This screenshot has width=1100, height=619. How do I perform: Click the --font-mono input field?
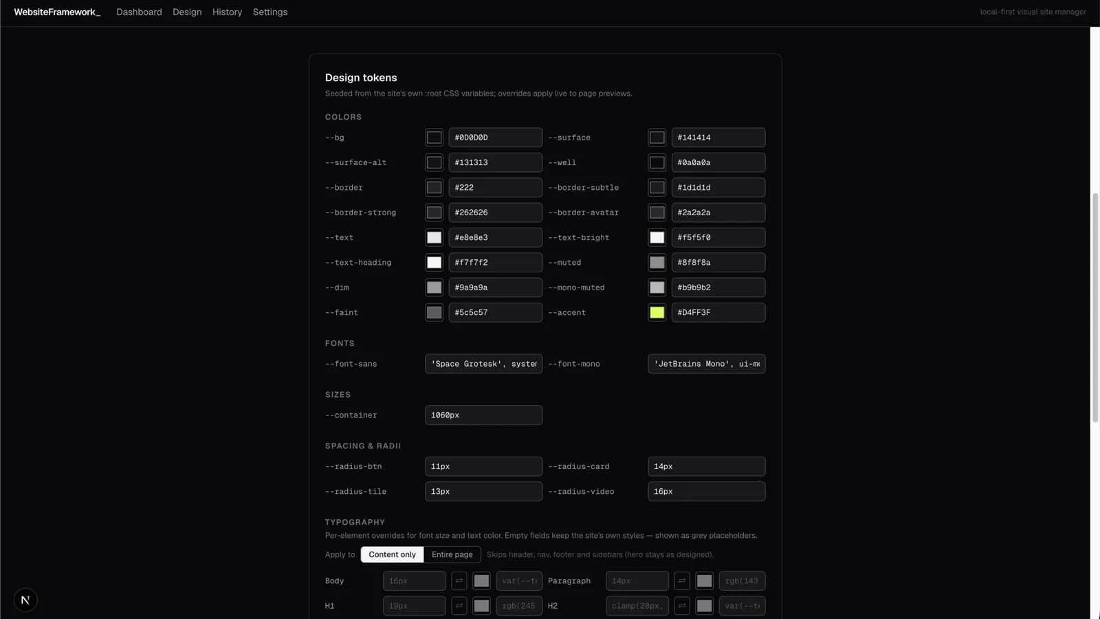[707, 364]
